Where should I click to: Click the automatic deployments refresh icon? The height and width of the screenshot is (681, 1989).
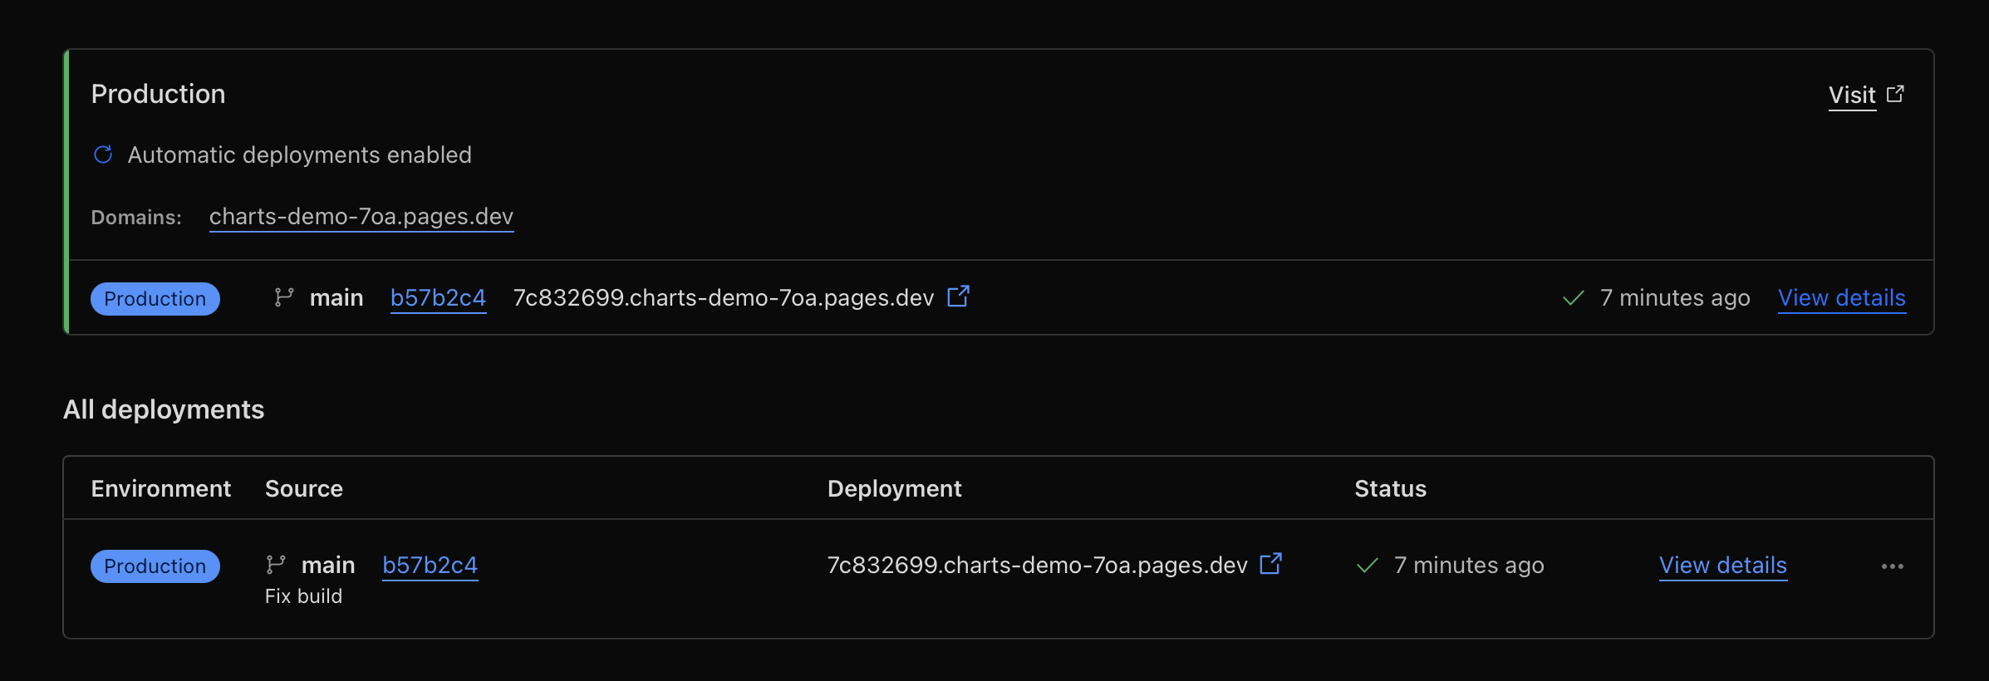coord(103,154)
